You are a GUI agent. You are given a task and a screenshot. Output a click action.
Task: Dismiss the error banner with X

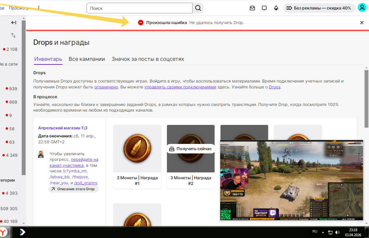coord(362,22)
